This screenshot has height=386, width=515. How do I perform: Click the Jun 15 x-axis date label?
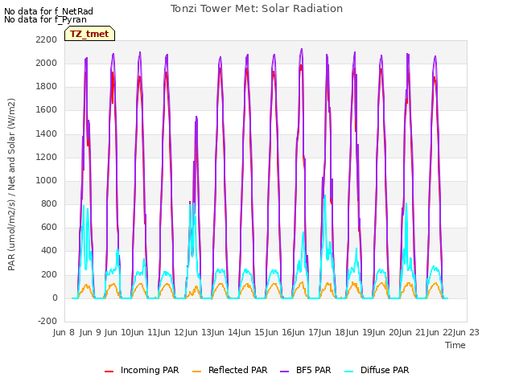(251, 332)
